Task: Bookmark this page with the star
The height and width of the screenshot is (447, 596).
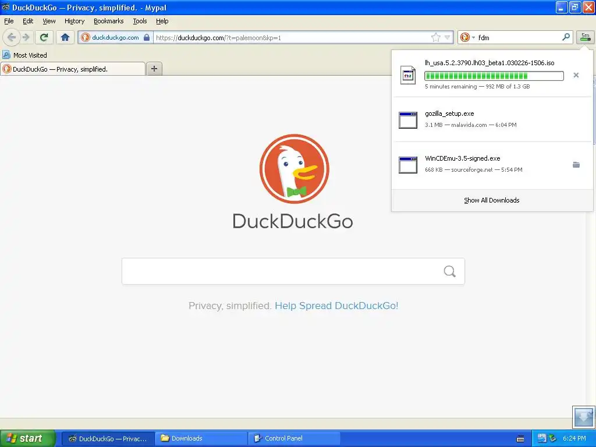Action: 435,37
